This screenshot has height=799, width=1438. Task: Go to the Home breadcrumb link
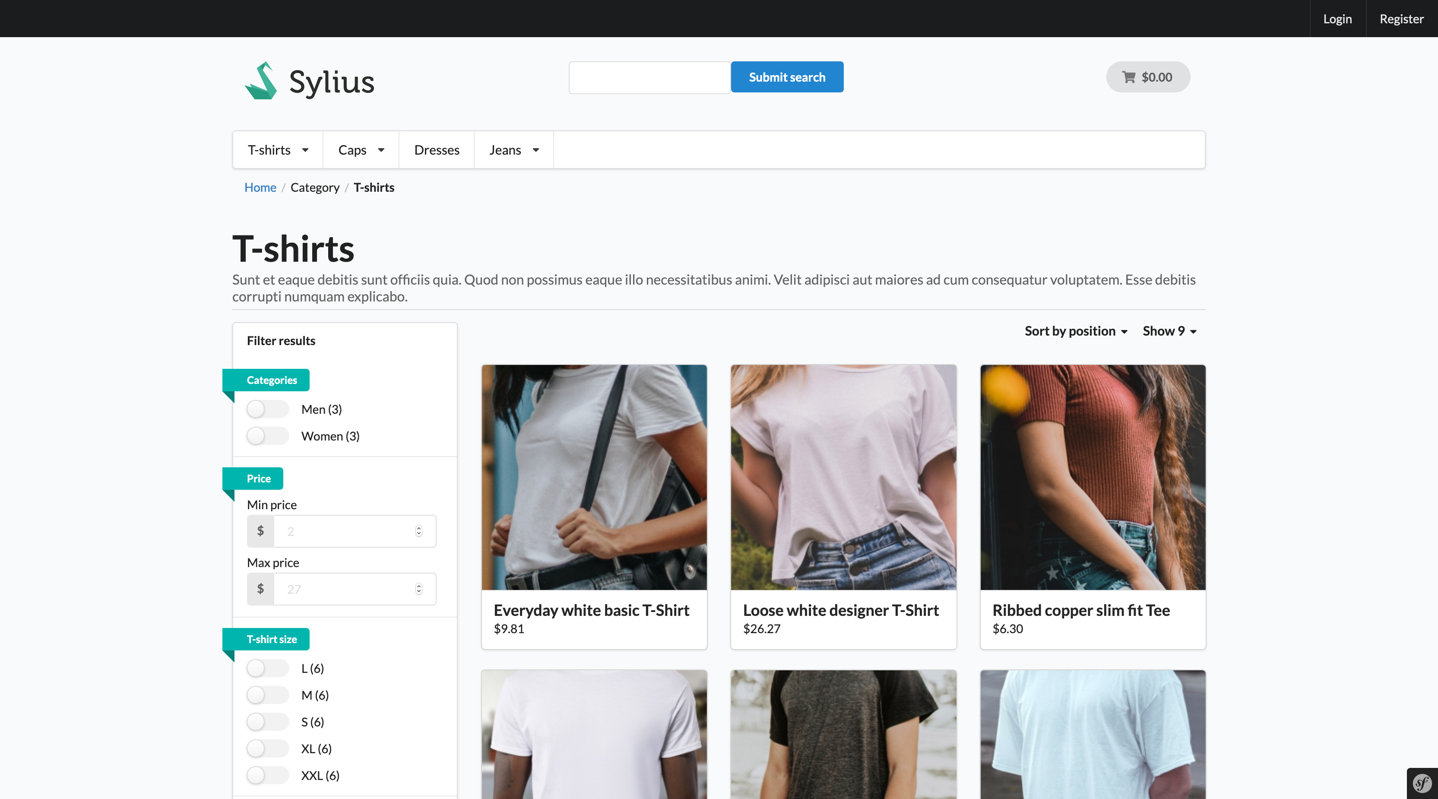pyautogui.click(x=260, y=187)
